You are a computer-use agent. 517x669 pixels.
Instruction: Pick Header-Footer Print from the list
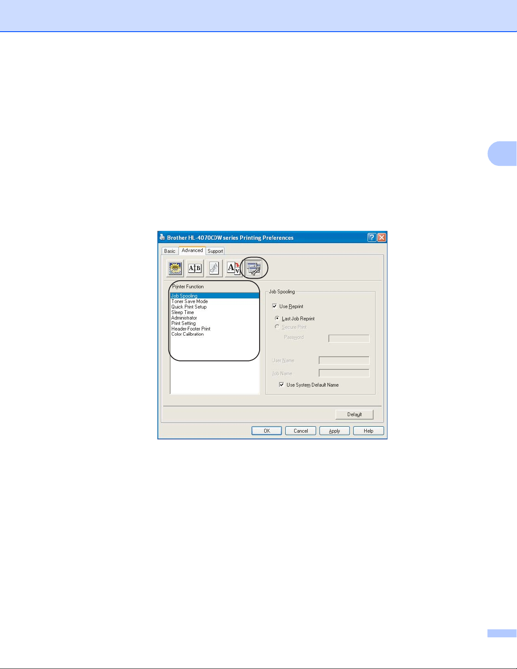[191, 328]
